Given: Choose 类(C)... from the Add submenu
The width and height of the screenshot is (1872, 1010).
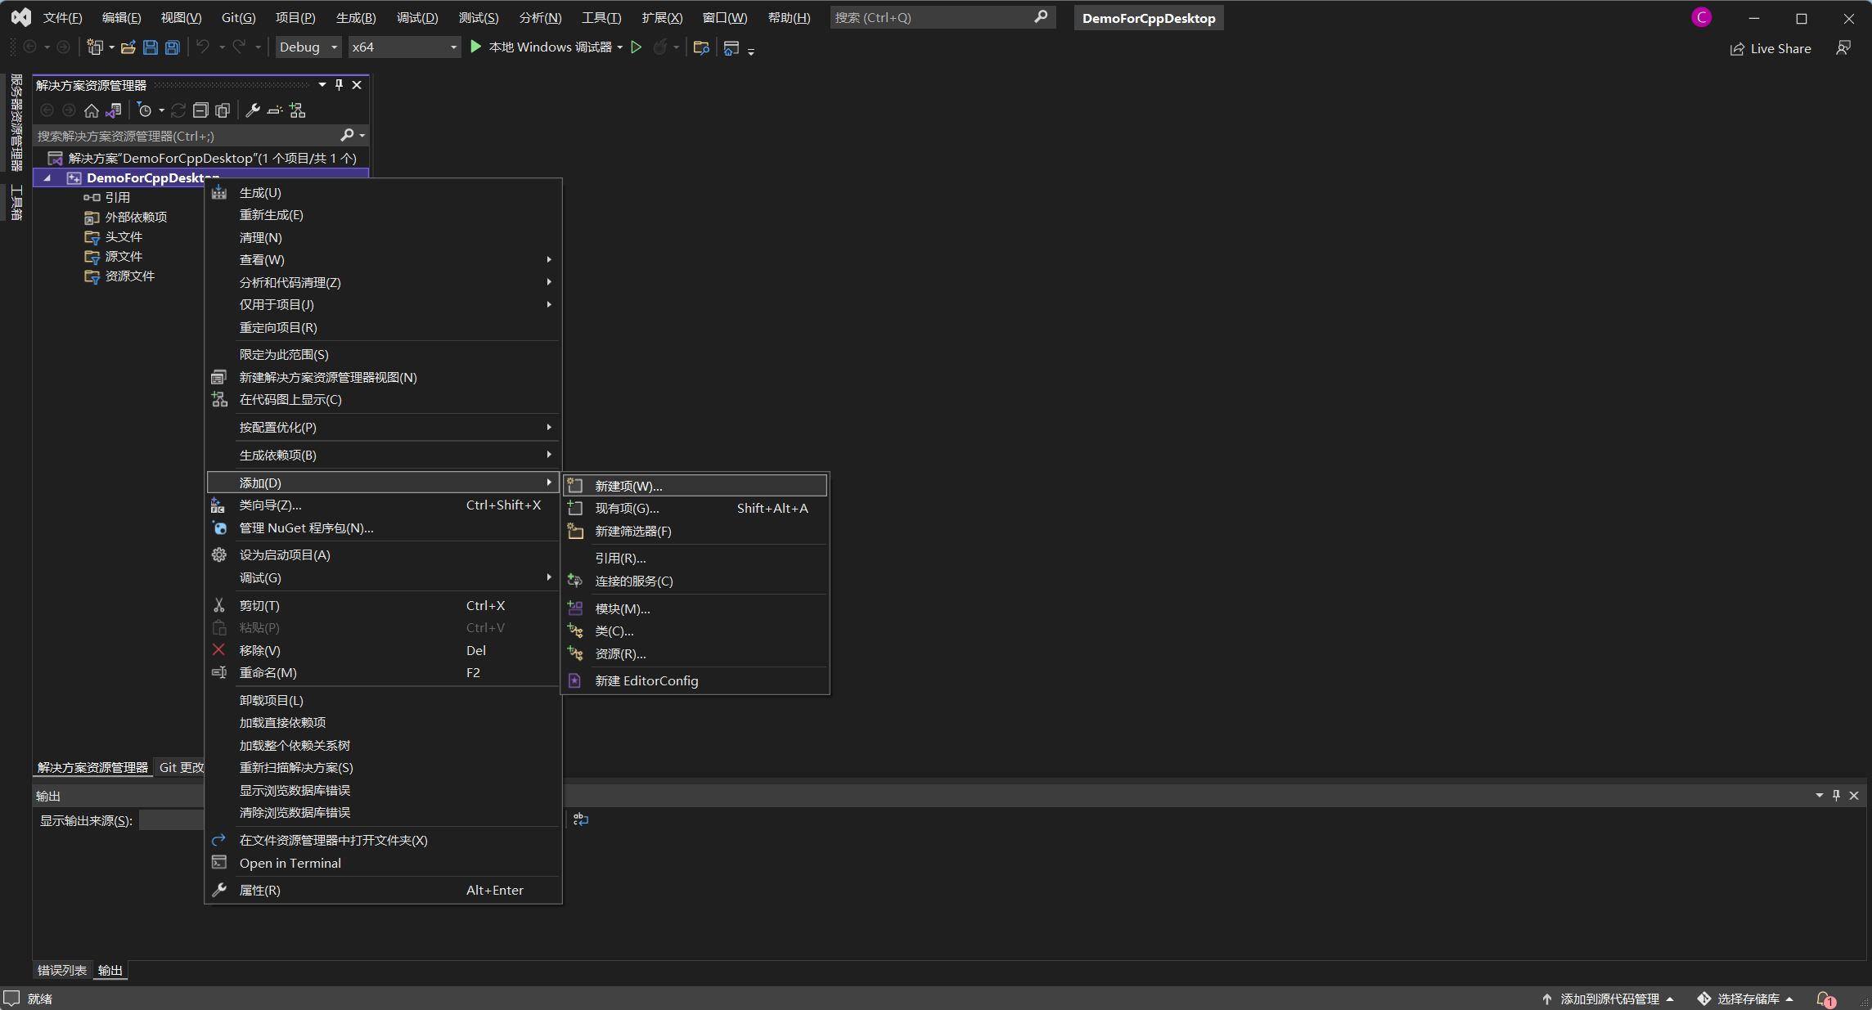Looking at the screenshot, I should tap(695, 631).
